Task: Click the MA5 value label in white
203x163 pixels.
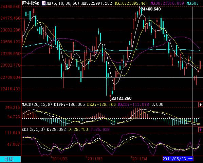Action: pos(97,3)
